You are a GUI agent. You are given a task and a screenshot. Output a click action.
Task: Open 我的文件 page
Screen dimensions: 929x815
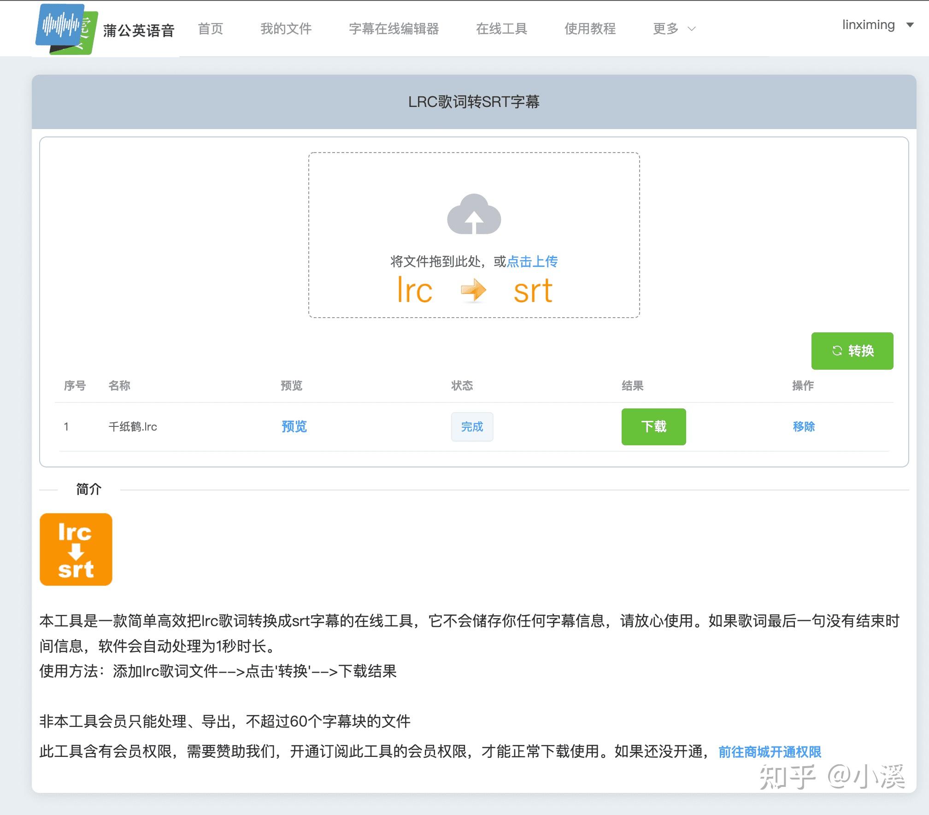tap(286, 29)
